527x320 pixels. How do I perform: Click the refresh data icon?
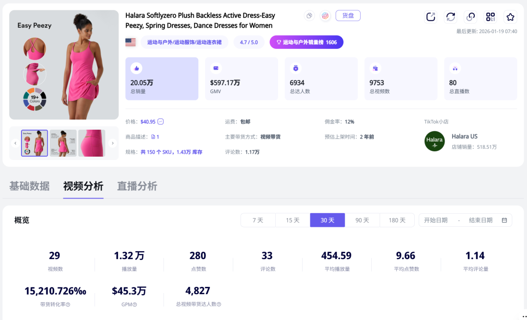[x=450, y=16]
